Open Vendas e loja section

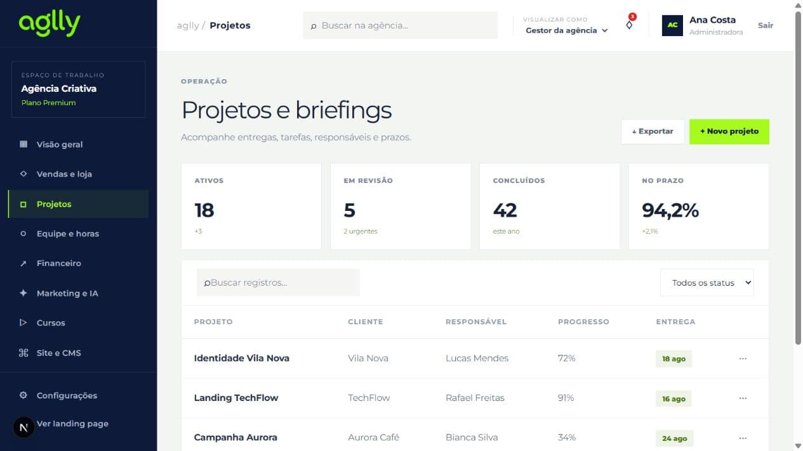tap(78, 174)
